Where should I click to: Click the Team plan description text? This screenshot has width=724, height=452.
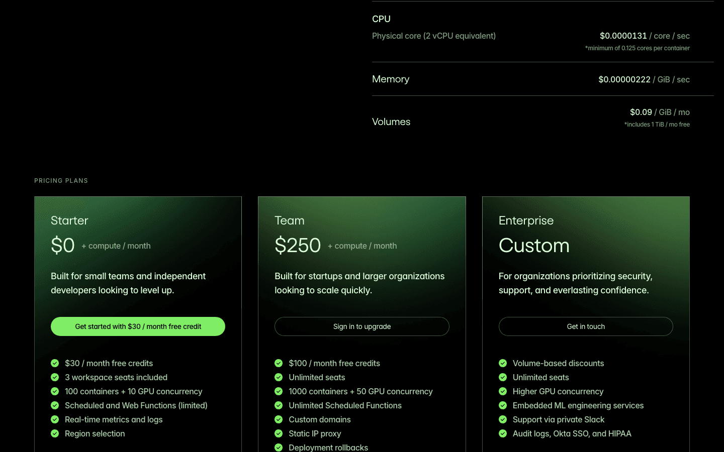[x=359, y=283]
